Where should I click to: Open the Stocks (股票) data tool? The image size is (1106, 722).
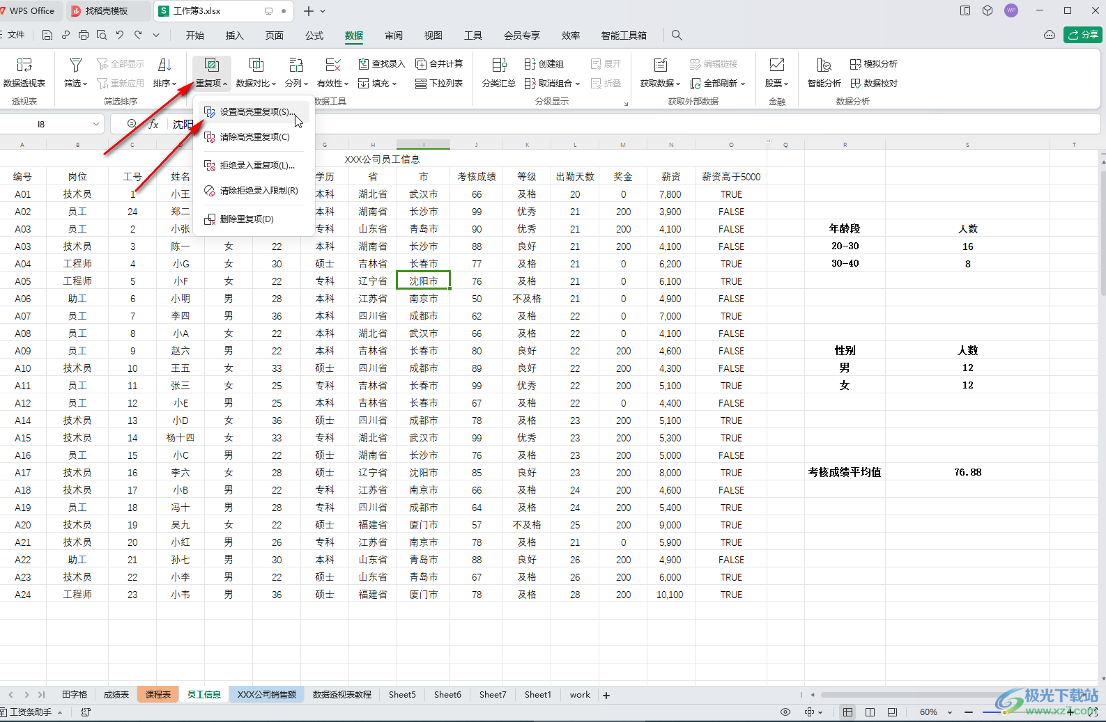(776, 72)
